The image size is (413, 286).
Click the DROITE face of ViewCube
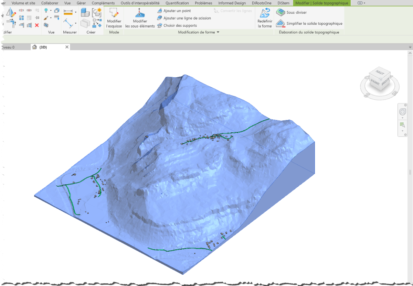coord(385,81)
